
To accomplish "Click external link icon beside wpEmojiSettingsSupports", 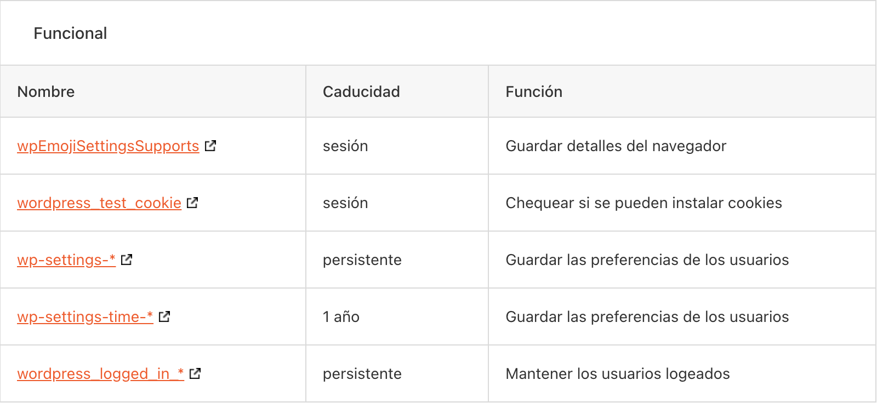I will coord(210,146).
